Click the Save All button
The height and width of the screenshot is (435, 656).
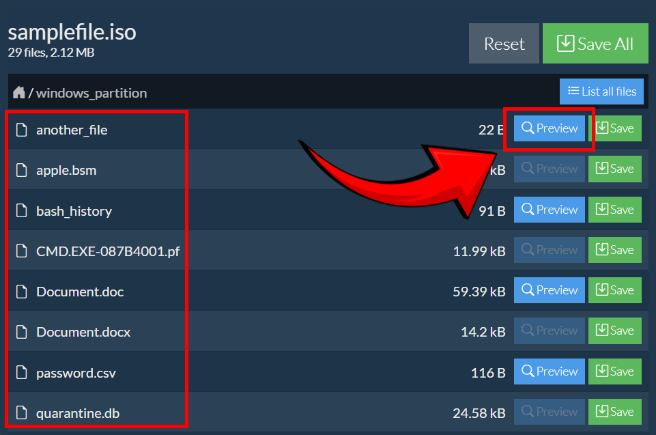pyautogui.click(x=595, y=43)
